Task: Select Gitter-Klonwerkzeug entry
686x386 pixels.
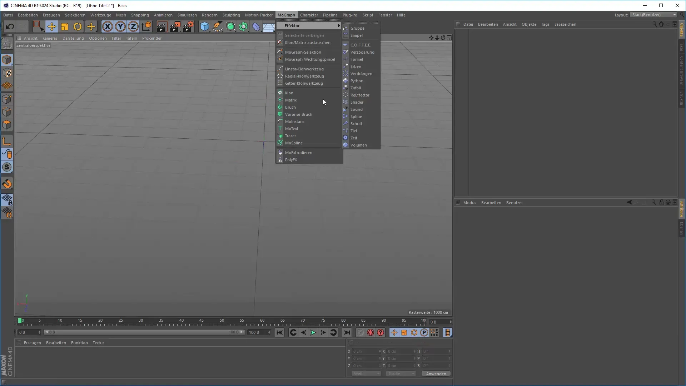Action: pos(309,83)
